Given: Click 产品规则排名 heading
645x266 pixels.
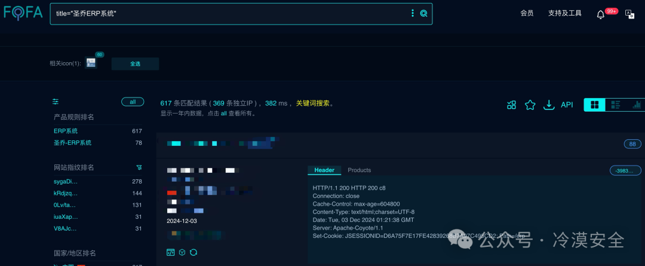Looking at the screenshot, I should pyautogui.click(x=74, y=117).
